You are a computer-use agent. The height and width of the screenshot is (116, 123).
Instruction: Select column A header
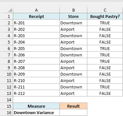36,10
